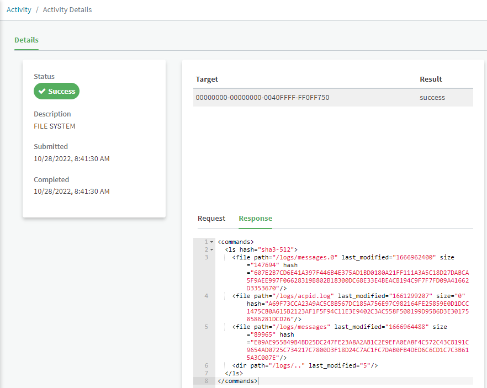Screen dimensions: 487x388
Task: Switch to the Request tab
Action: (211, 219)
